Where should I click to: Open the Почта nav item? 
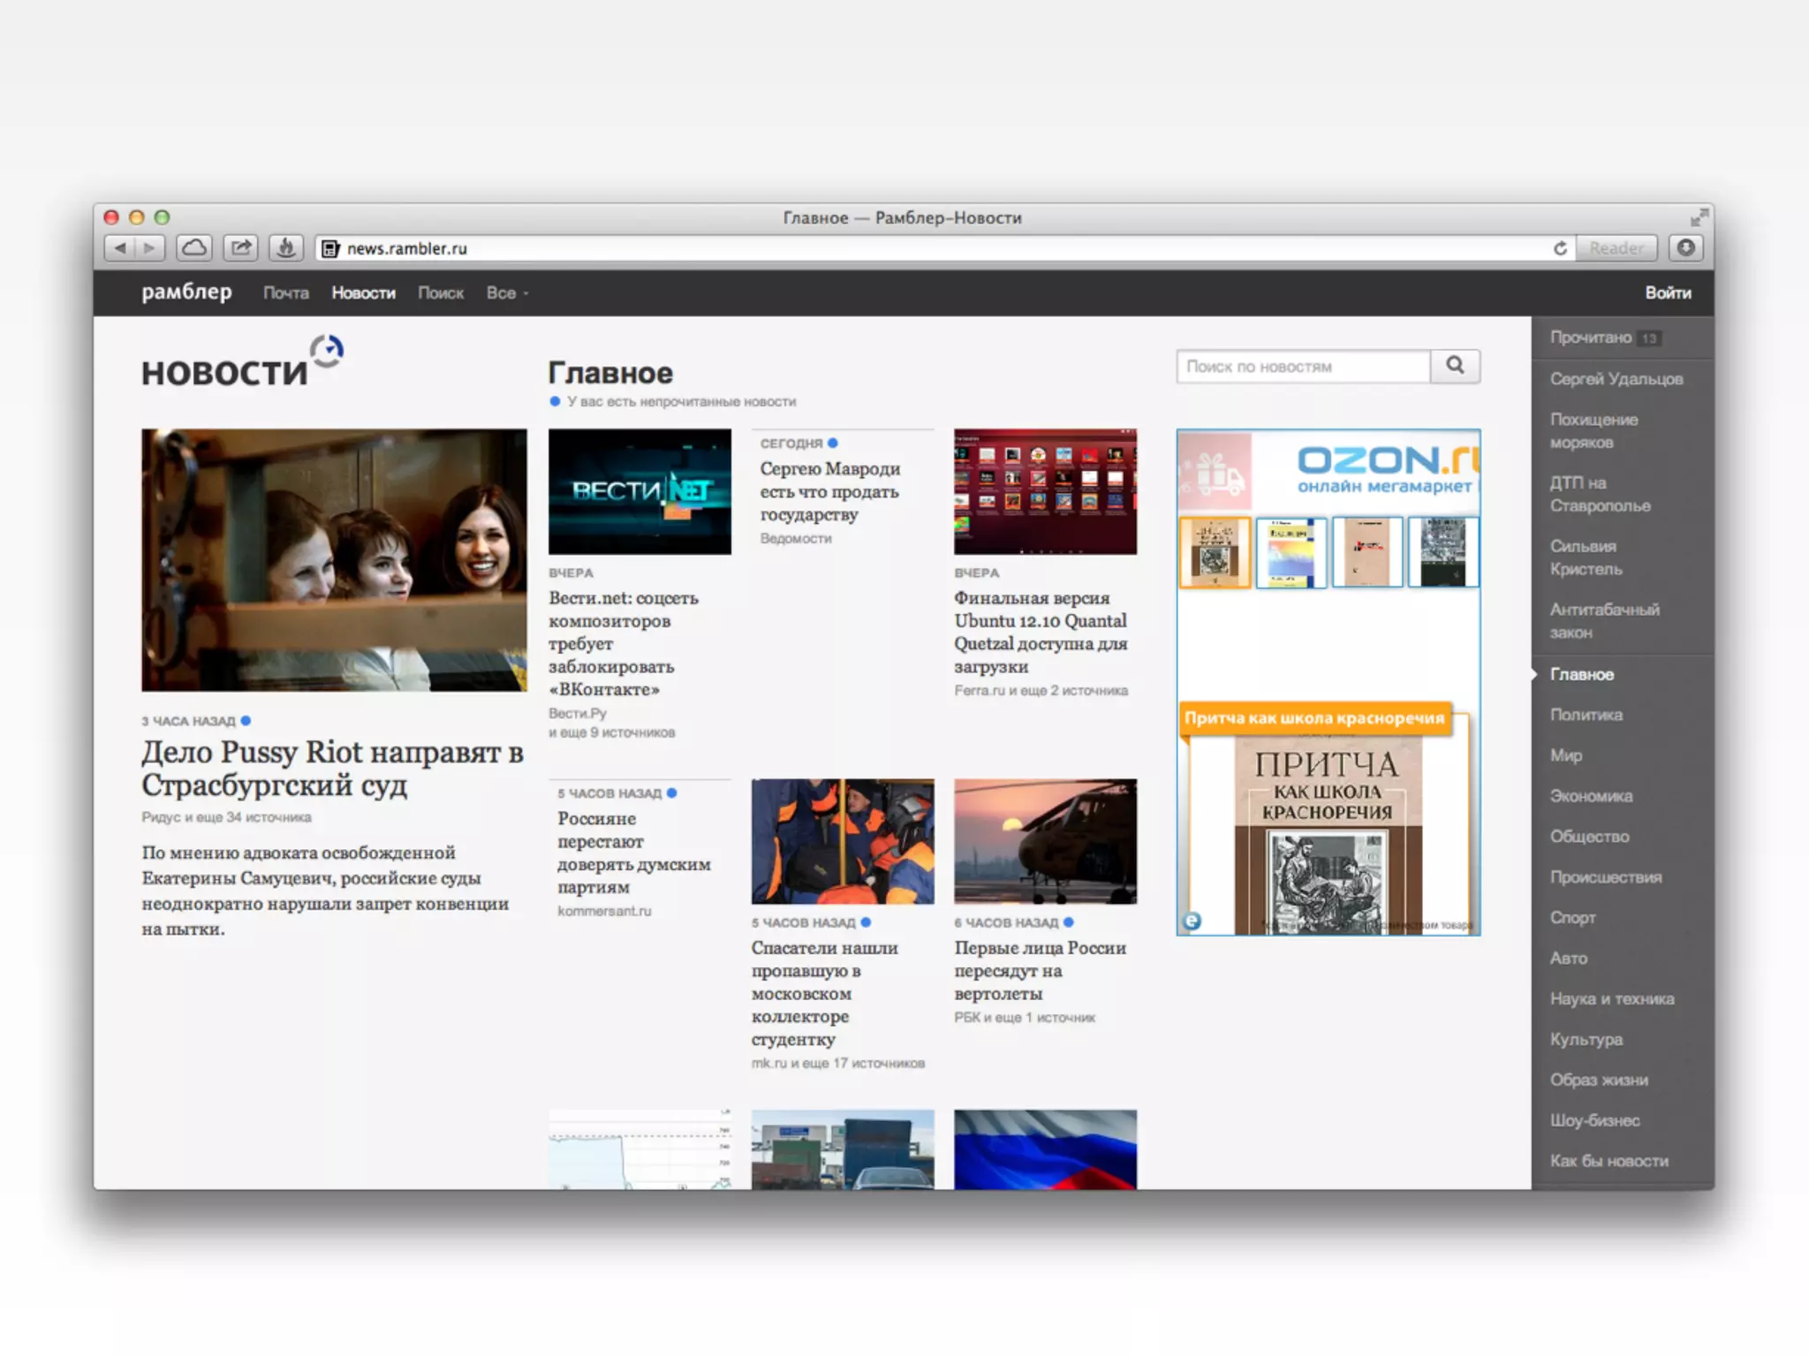click(x=286, y=293)
